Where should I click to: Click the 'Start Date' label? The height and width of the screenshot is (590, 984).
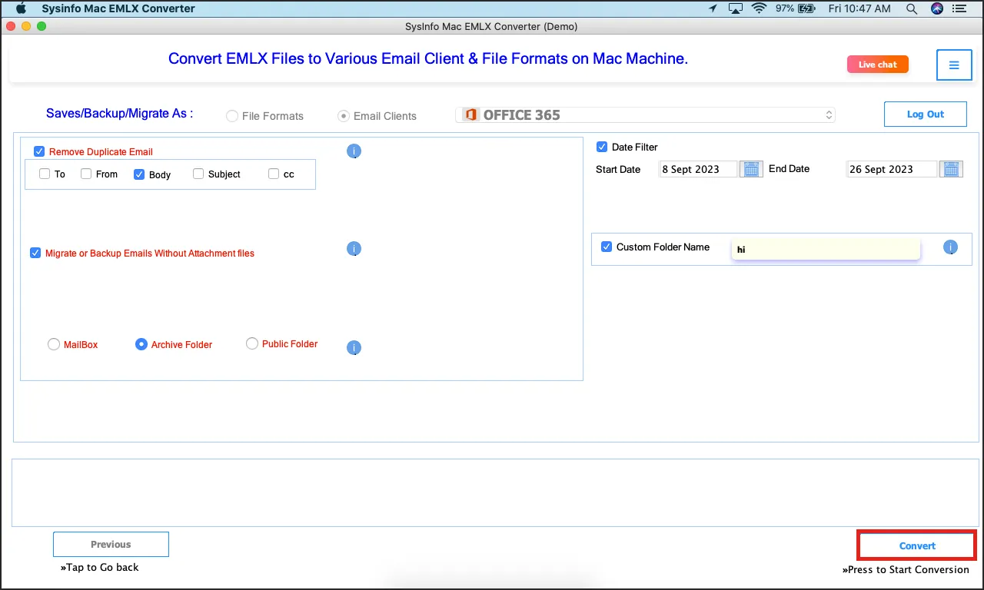click(x=618, y=169)
